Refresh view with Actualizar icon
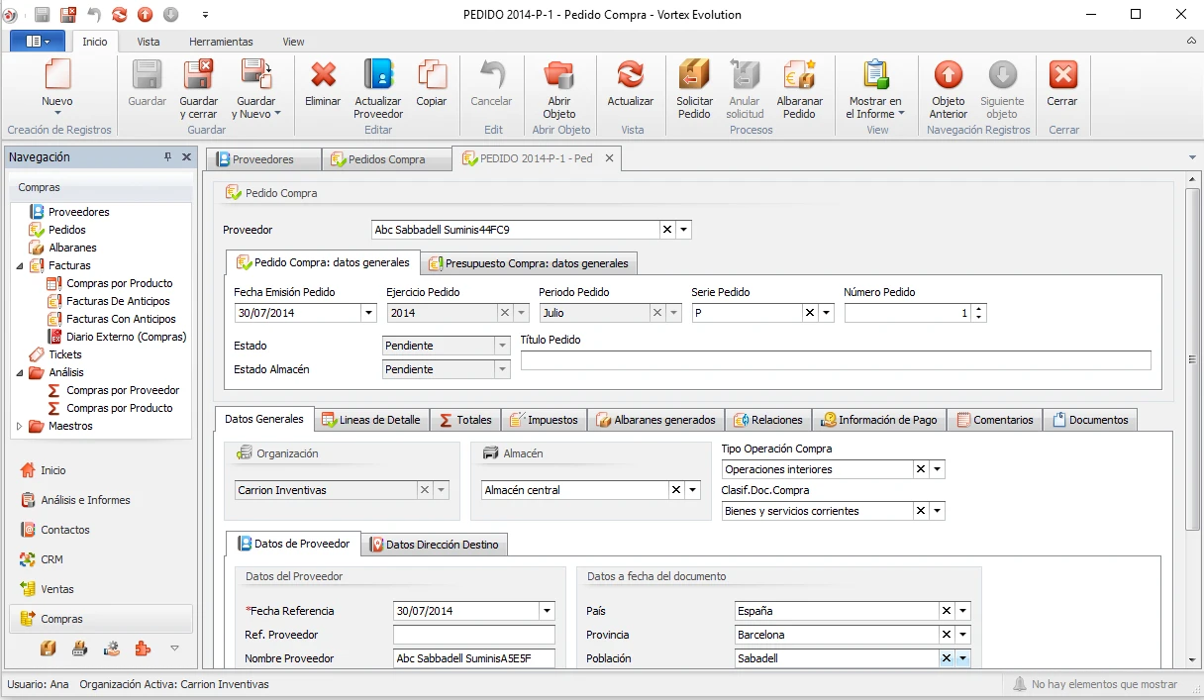 click(x=631, y=75)
